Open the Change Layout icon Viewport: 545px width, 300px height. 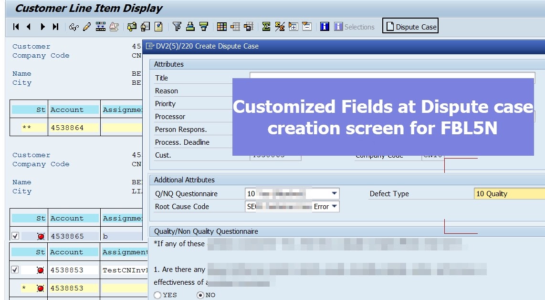click(221, 27)
